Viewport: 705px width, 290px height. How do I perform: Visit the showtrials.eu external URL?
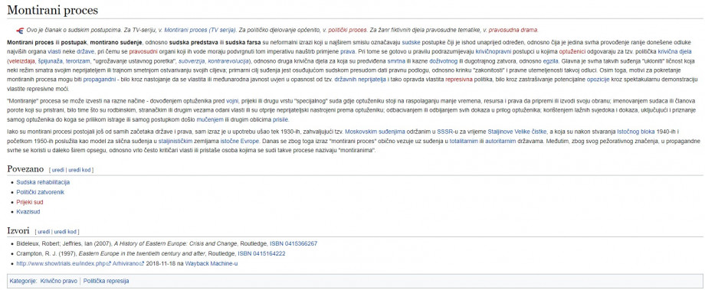[64, 263]
